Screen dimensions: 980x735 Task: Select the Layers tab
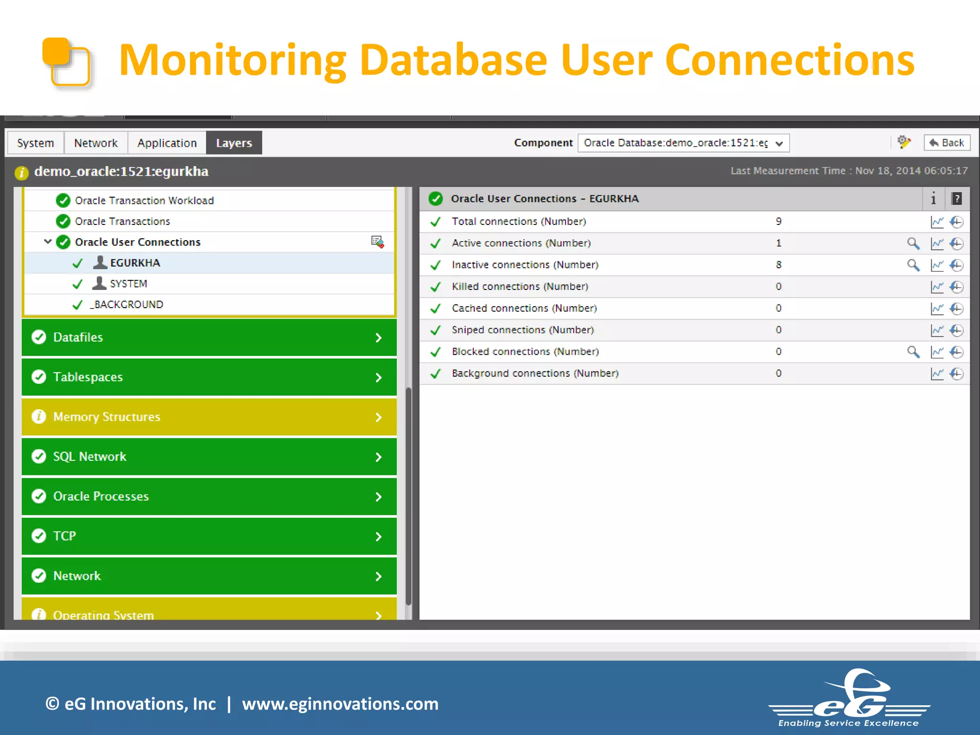[234, 143]
